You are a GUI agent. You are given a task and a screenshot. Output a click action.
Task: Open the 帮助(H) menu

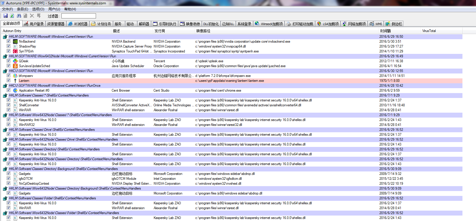pyautogui.click(x=70, y=9)
